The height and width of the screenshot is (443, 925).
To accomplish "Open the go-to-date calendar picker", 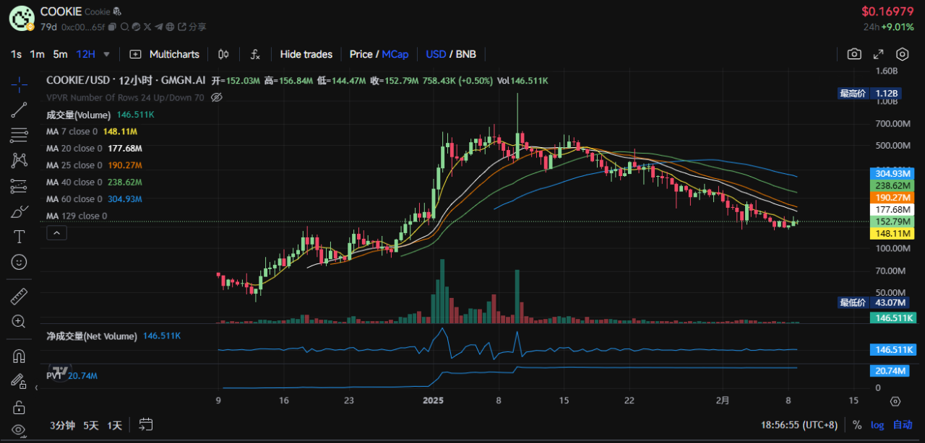I will [x=145, y=424].
